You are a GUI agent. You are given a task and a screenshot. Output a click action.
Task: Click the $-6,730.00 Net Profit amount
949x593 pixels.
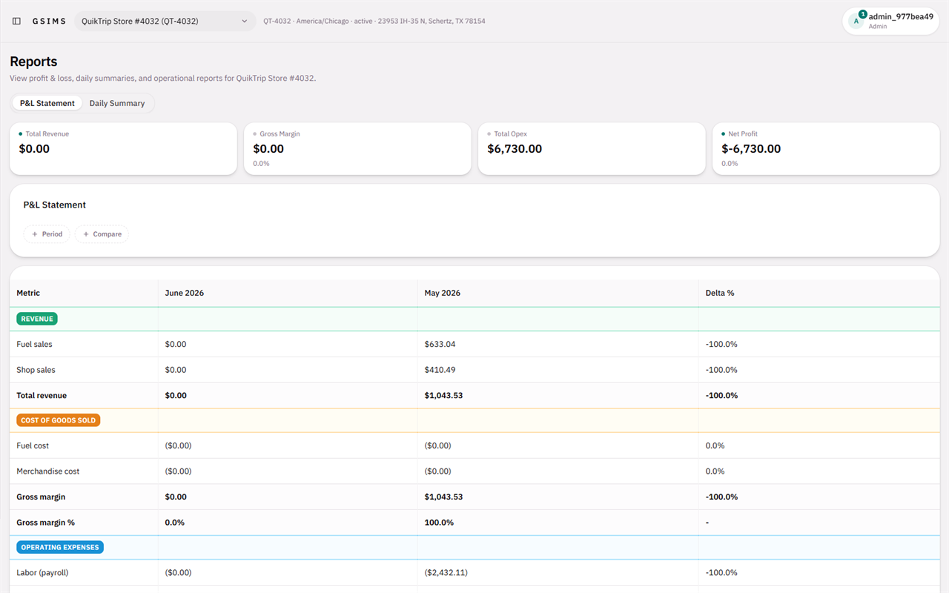751,149
